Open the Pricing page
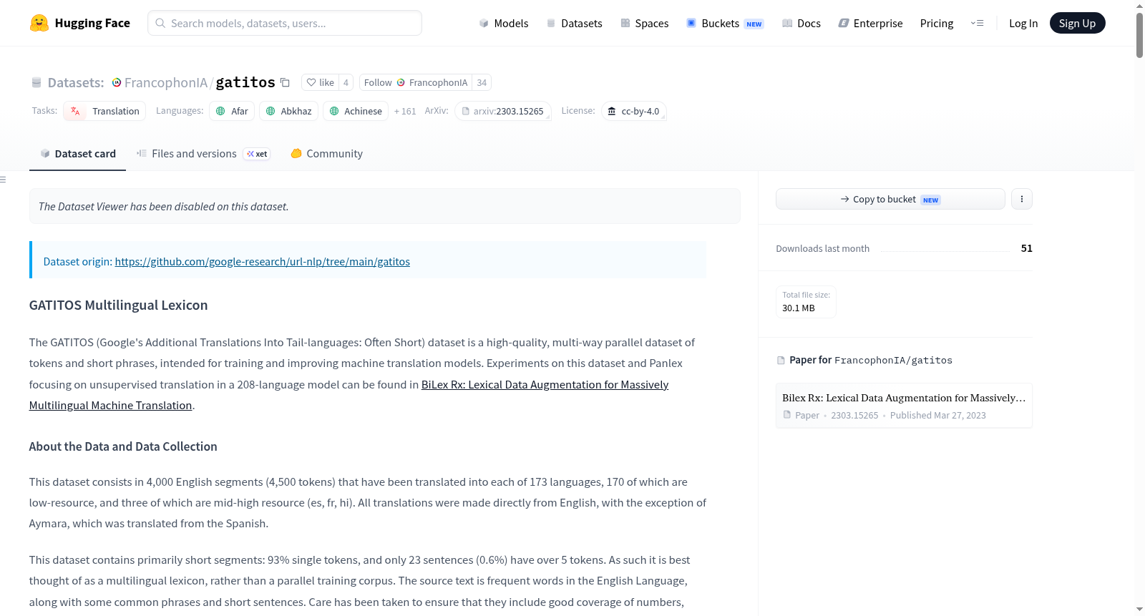This screenshot has height=616, width=1145. [937, 23]
